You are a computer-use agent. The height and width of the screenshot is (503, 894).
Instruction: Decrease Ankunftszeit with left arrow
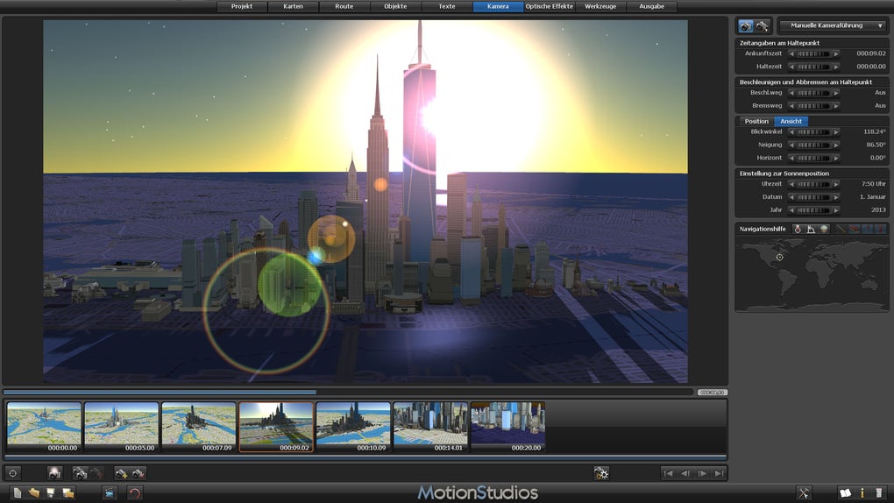coord(791,53)
